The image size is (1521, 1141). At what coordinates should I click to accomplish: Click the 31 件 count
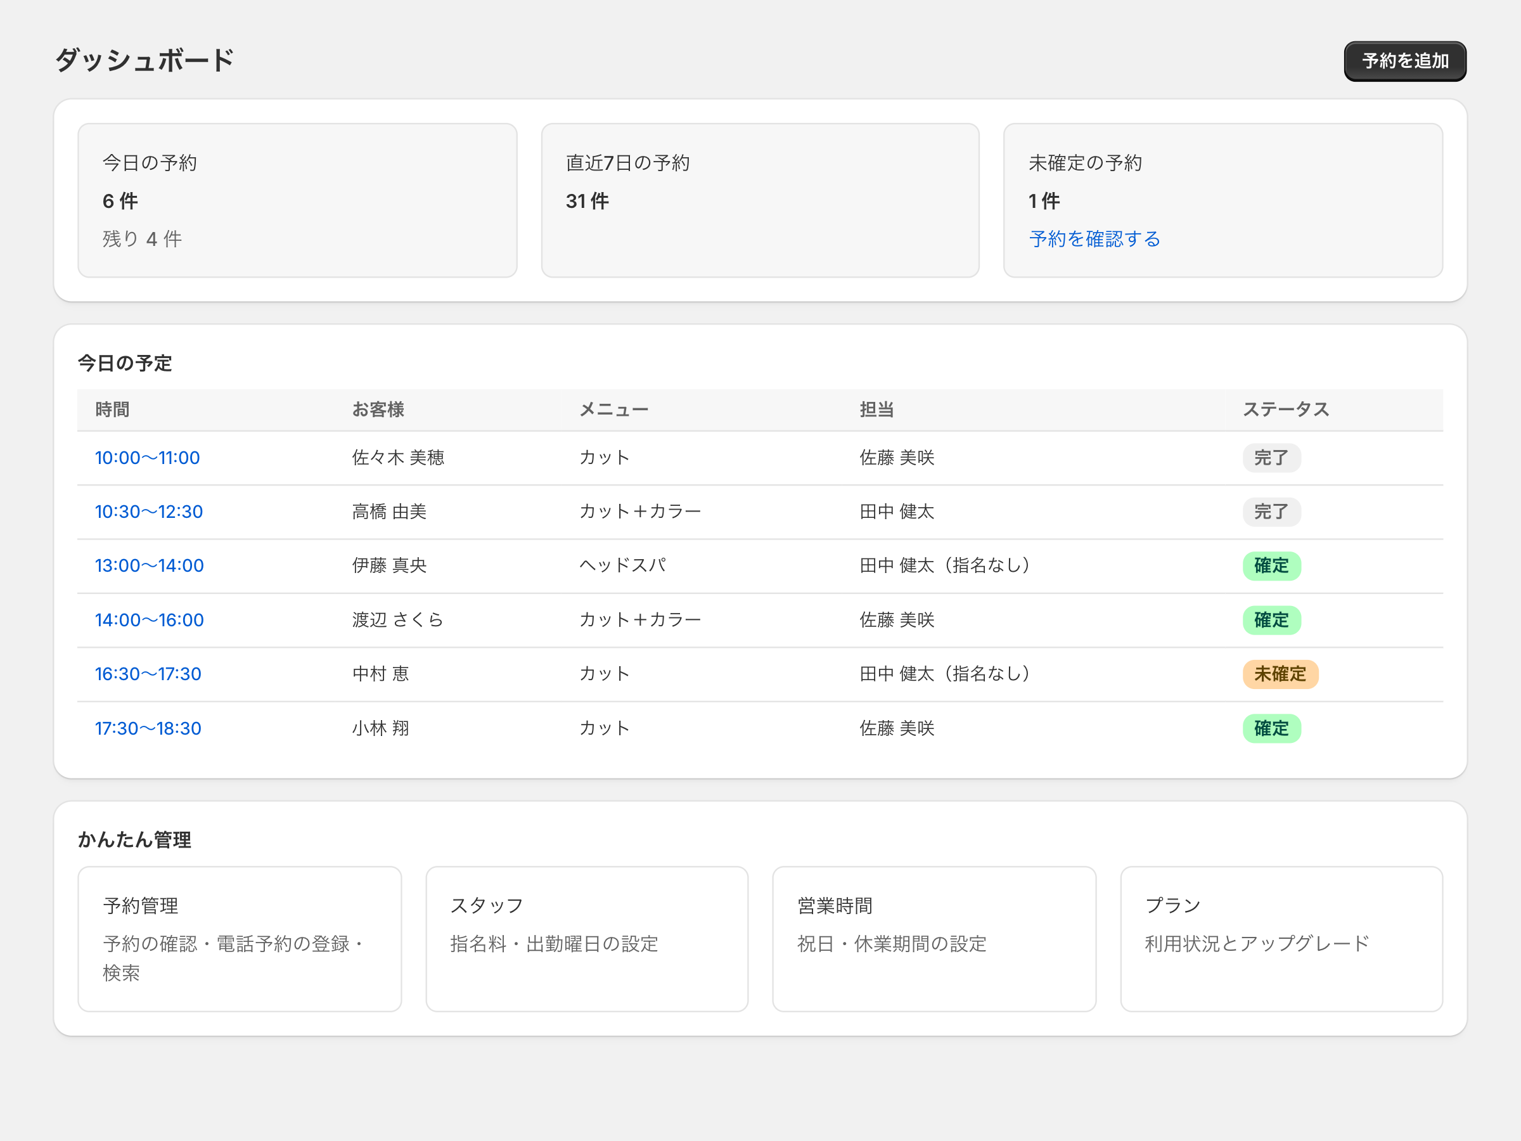point(587,201)
